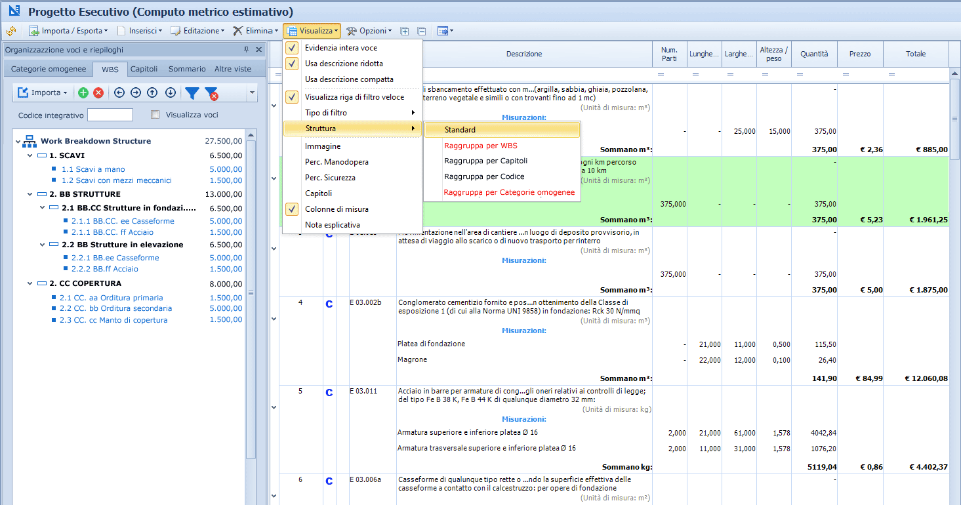961x505 pixels.
Task: Enable the Visualizza voci checkbox
Action: 155,115
